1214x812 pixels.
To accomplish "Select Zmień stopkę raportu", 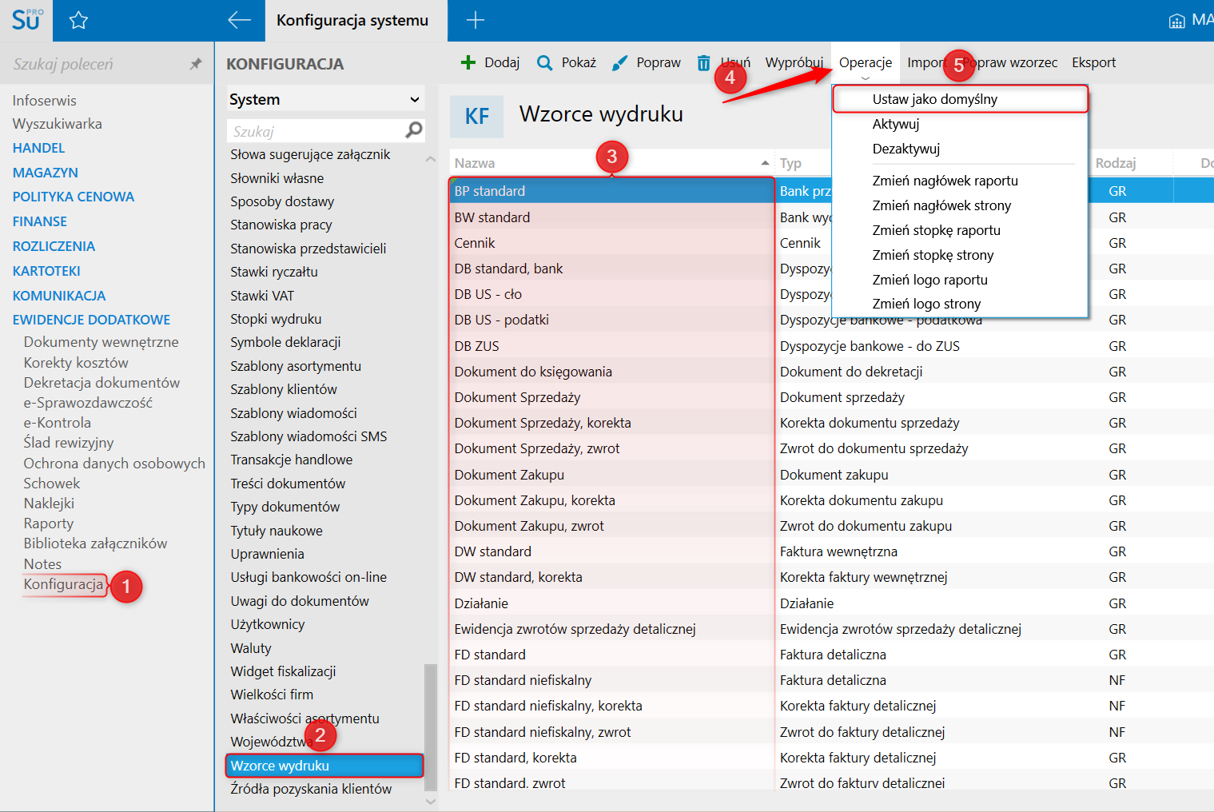I will (x=961, y=230).
